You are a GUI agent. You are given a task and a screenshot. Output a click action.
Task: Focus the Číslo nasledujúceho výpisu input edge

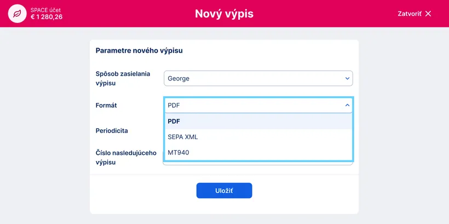(258, 163)
